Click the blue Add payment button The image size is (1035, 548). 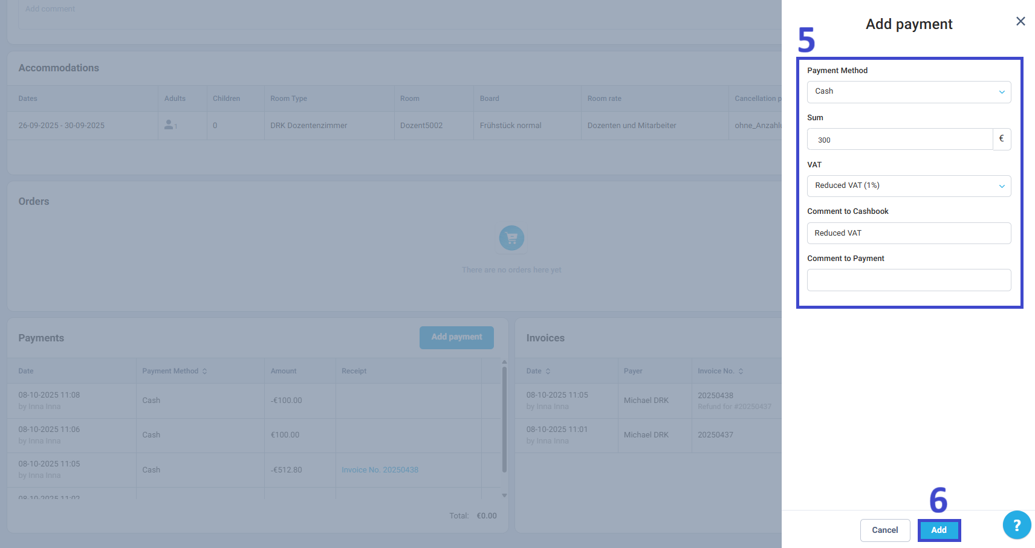[456, 337]
